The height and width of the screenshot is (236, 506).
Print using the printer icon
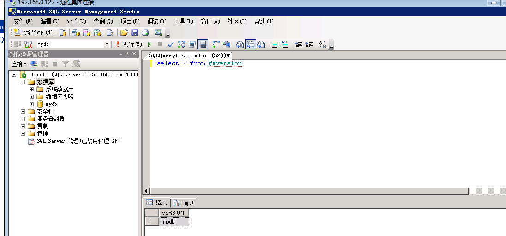[145, 33]
